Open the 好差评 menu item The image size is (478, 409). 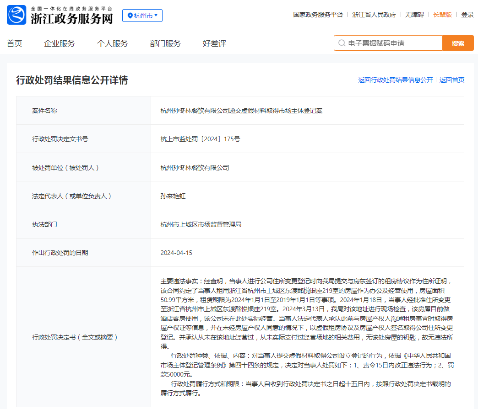214,43
